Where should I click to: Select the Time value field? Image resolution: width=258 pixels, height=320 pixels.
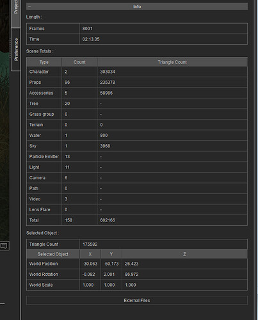[x=163, y=39]
